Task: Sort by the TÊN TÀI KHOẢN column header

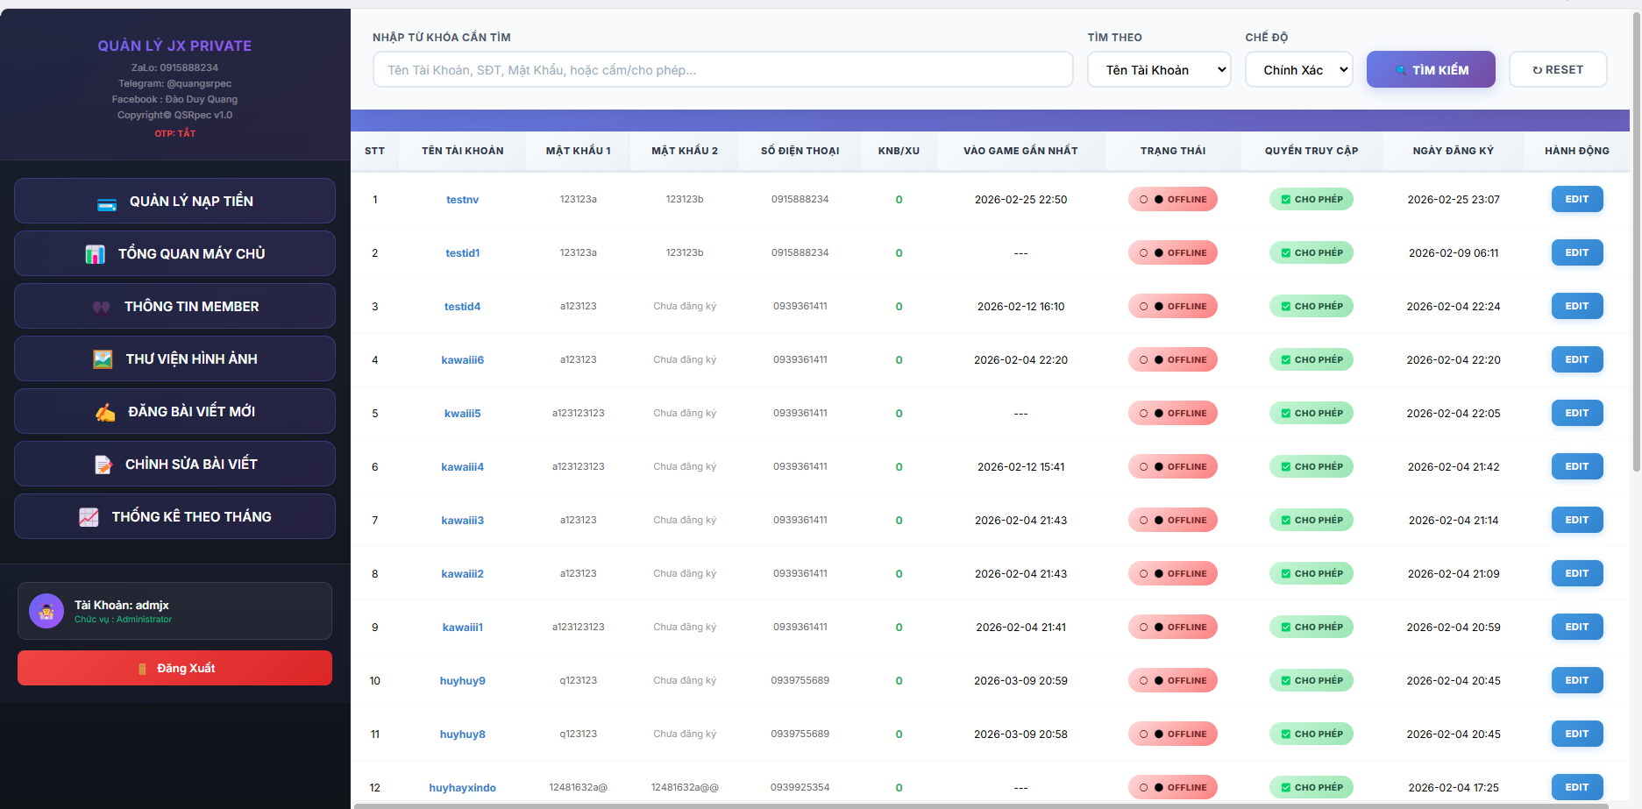Action: pos(462,151)
